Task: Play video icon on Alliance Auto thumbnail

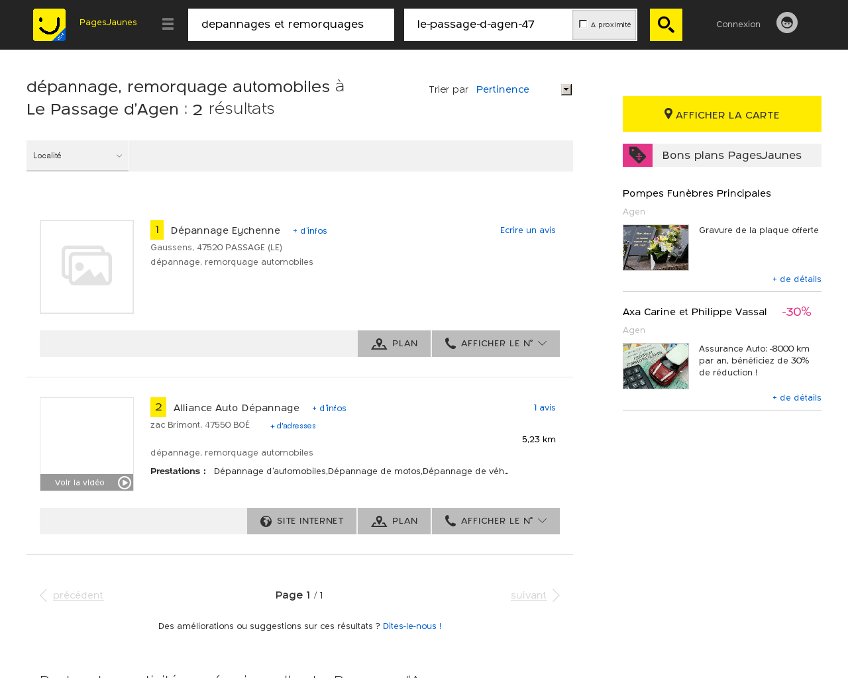Action: [x=125, y=483]
